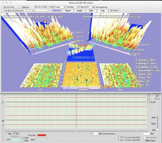Click the center Coherence flat map
Viewport: 162px width, 143px height.
click(x=81, y=74)
